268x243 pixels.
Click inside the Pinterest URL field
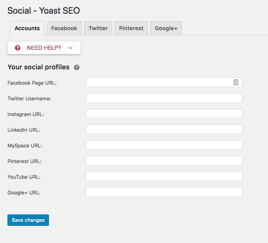(x=164, y=161)
